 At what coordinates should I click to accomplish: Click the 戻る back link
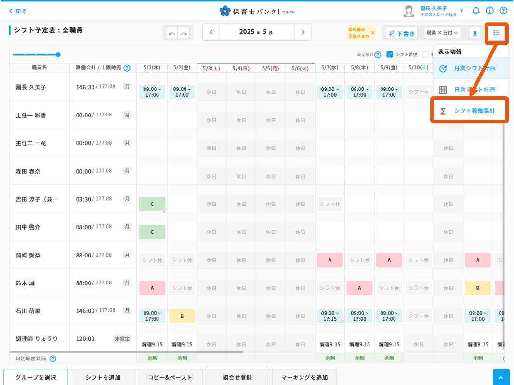18,11
